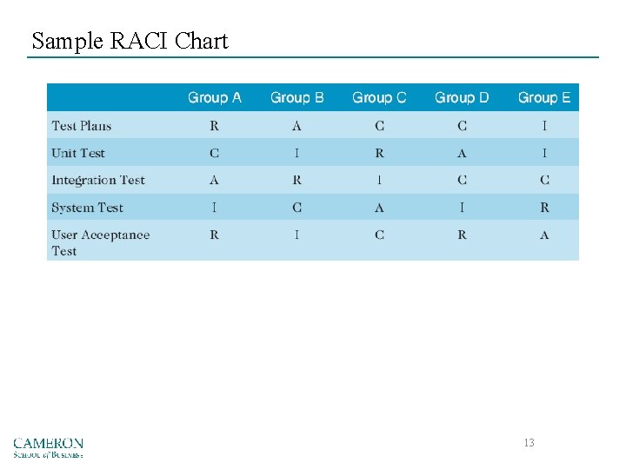Select Unit Test value under Group B
The height and width of the screenshot is (469, 626).
point(296,153)
